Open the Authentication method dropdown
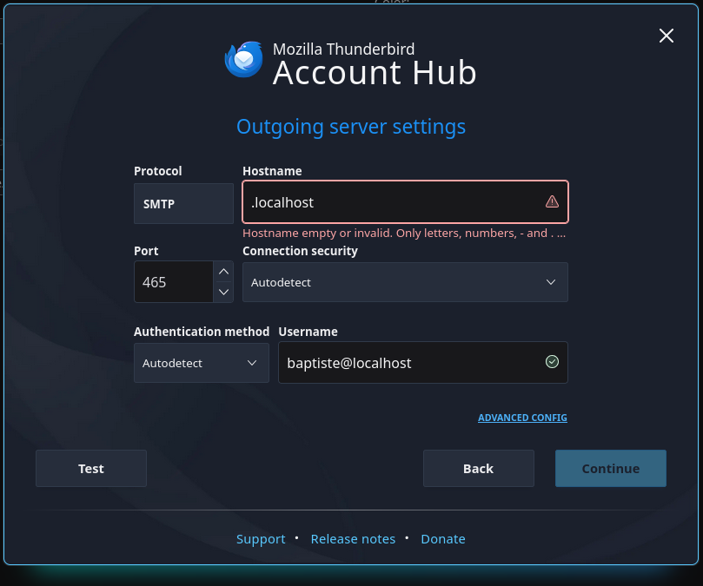 tap(201, 362)
